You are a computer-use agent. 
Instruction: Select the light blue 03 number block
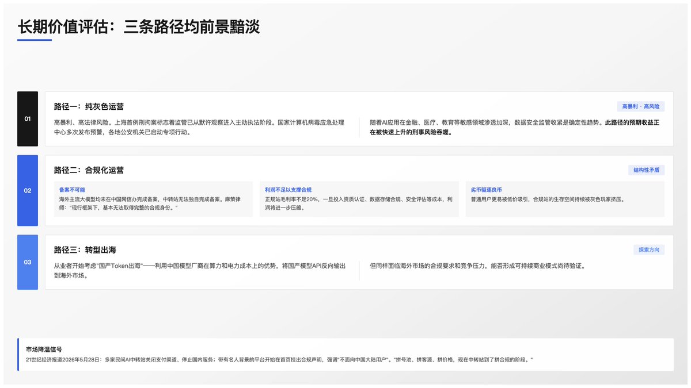28,262
